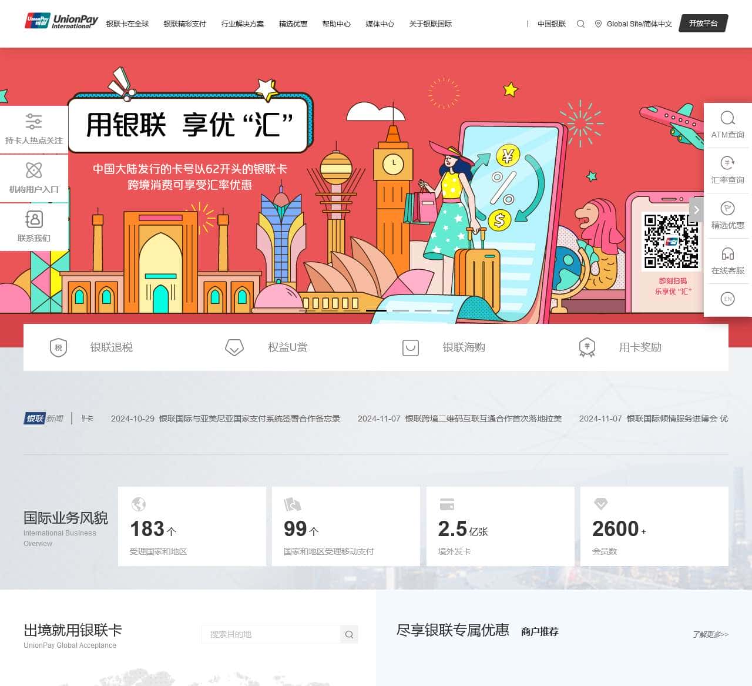
Task: Click the card icon above 2.5亿张
Action: [447, 504]
